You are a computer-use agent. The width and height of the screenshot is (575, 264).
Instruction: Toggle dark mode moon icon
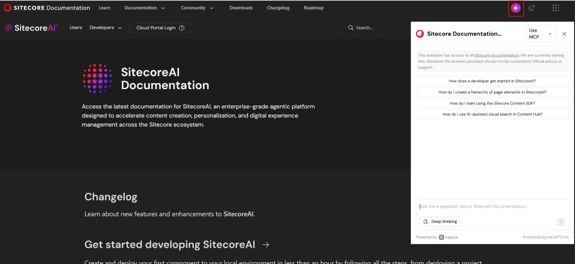pyautogui.click(x=532, y=8)
